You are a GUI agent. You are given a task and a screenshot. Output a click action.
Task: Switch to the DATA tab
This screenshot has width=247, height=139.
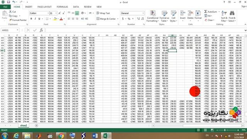pos(76,7)
